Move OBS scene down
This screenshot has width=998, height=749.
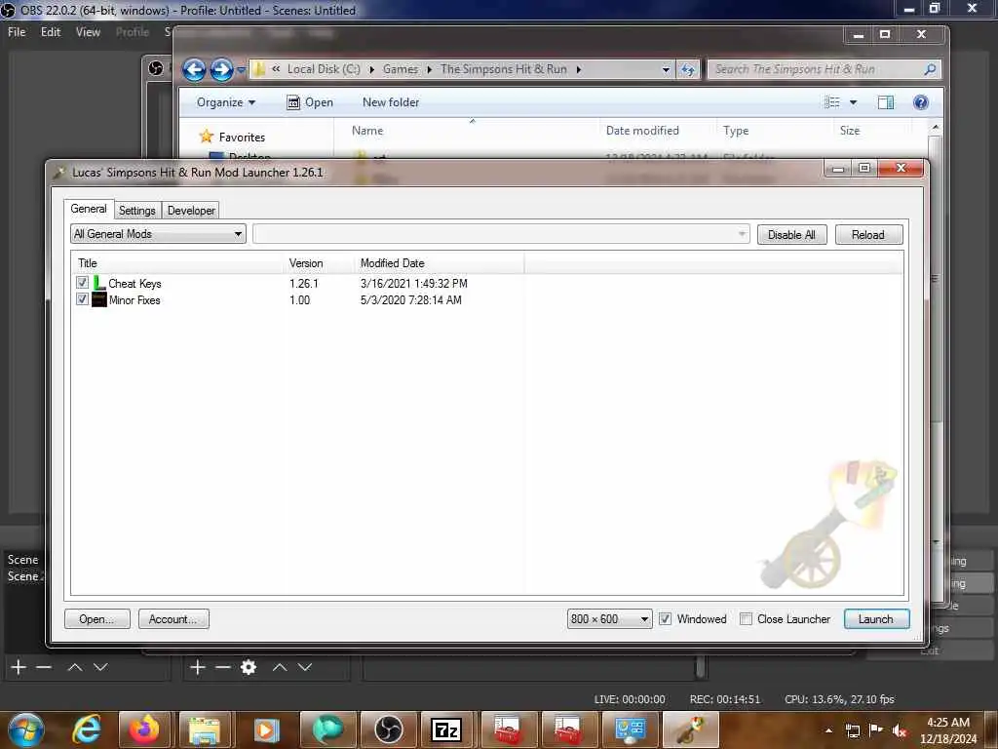[100, 667]
